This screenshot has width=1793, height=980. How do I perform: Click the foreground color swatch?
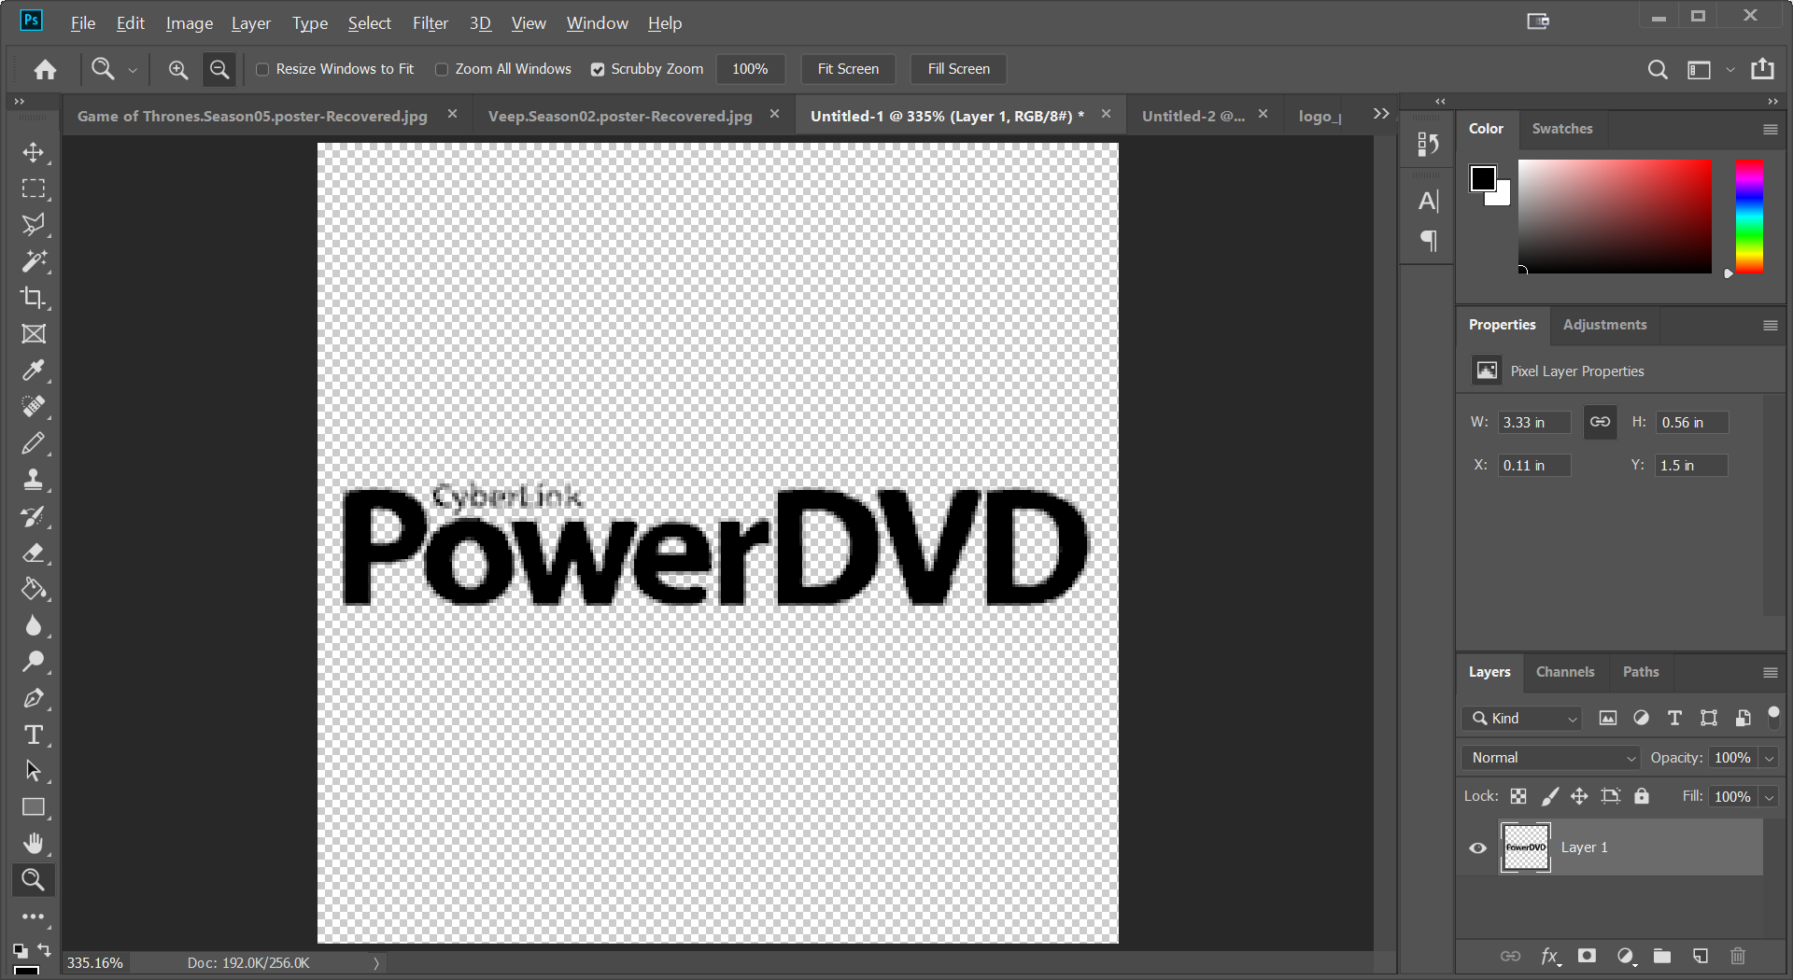coord(1482,177)
